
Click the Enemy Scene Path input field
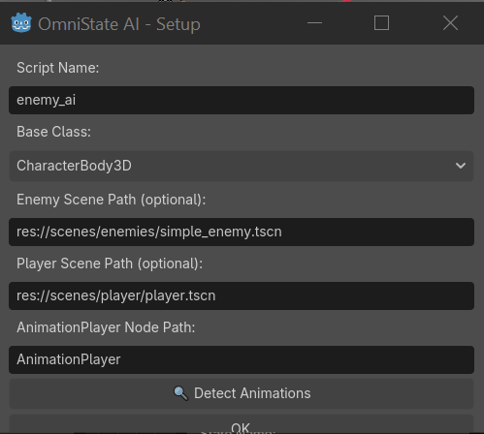[x=242, y=232]
